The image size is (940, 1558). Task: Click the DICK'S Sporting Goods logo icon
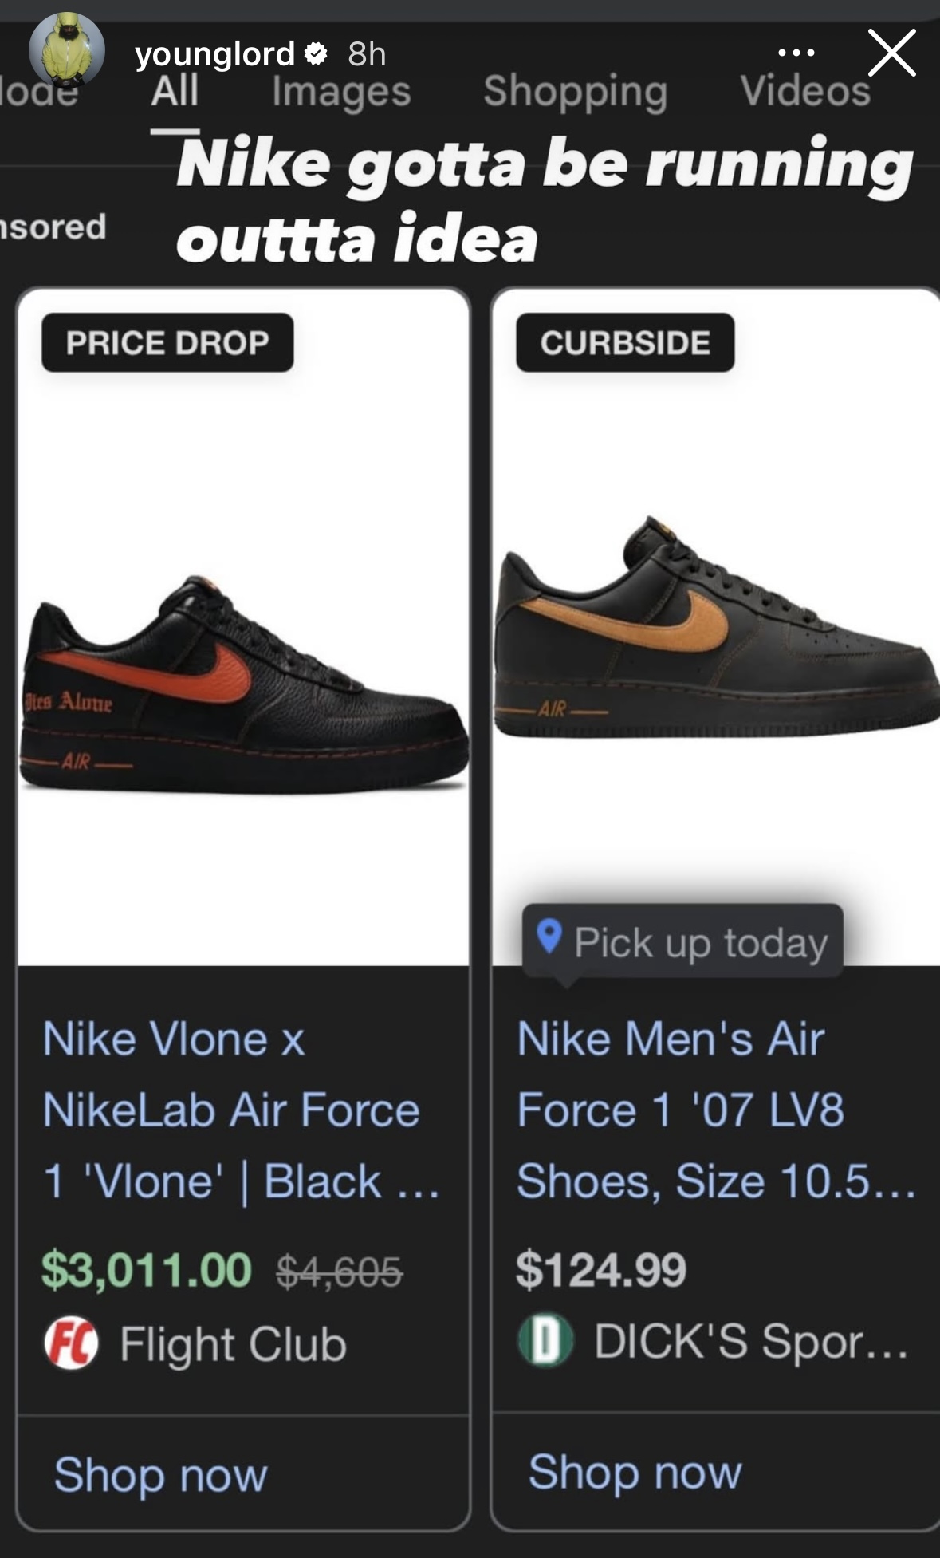(x=545, y=1341)
